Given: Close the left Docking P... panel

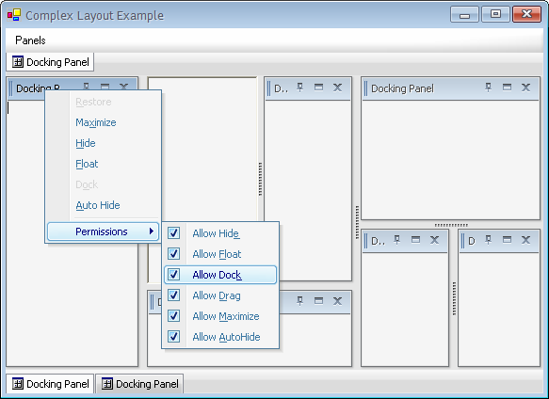Looking at the screenshot, I should coord(123,86).
